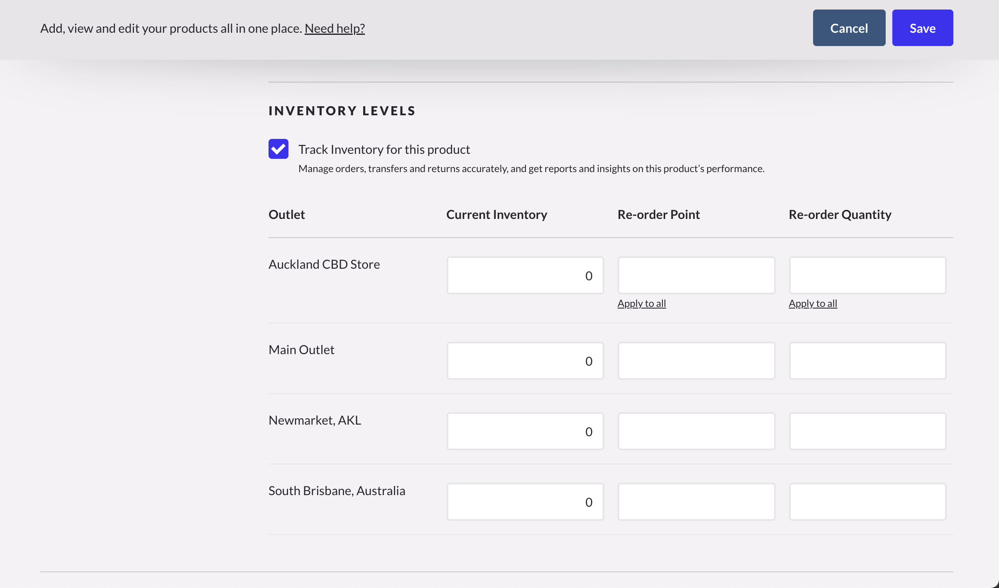Click Auckland CBD Store re-order point field
The width and height of the screenshot is (999, 588).
(x=696, y=275)
